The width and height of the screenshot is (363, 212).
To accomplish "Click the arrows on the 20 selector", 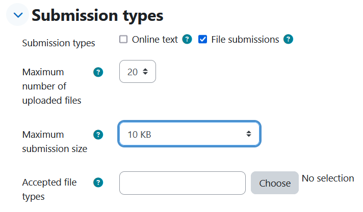I will click(x=145, y=72).
